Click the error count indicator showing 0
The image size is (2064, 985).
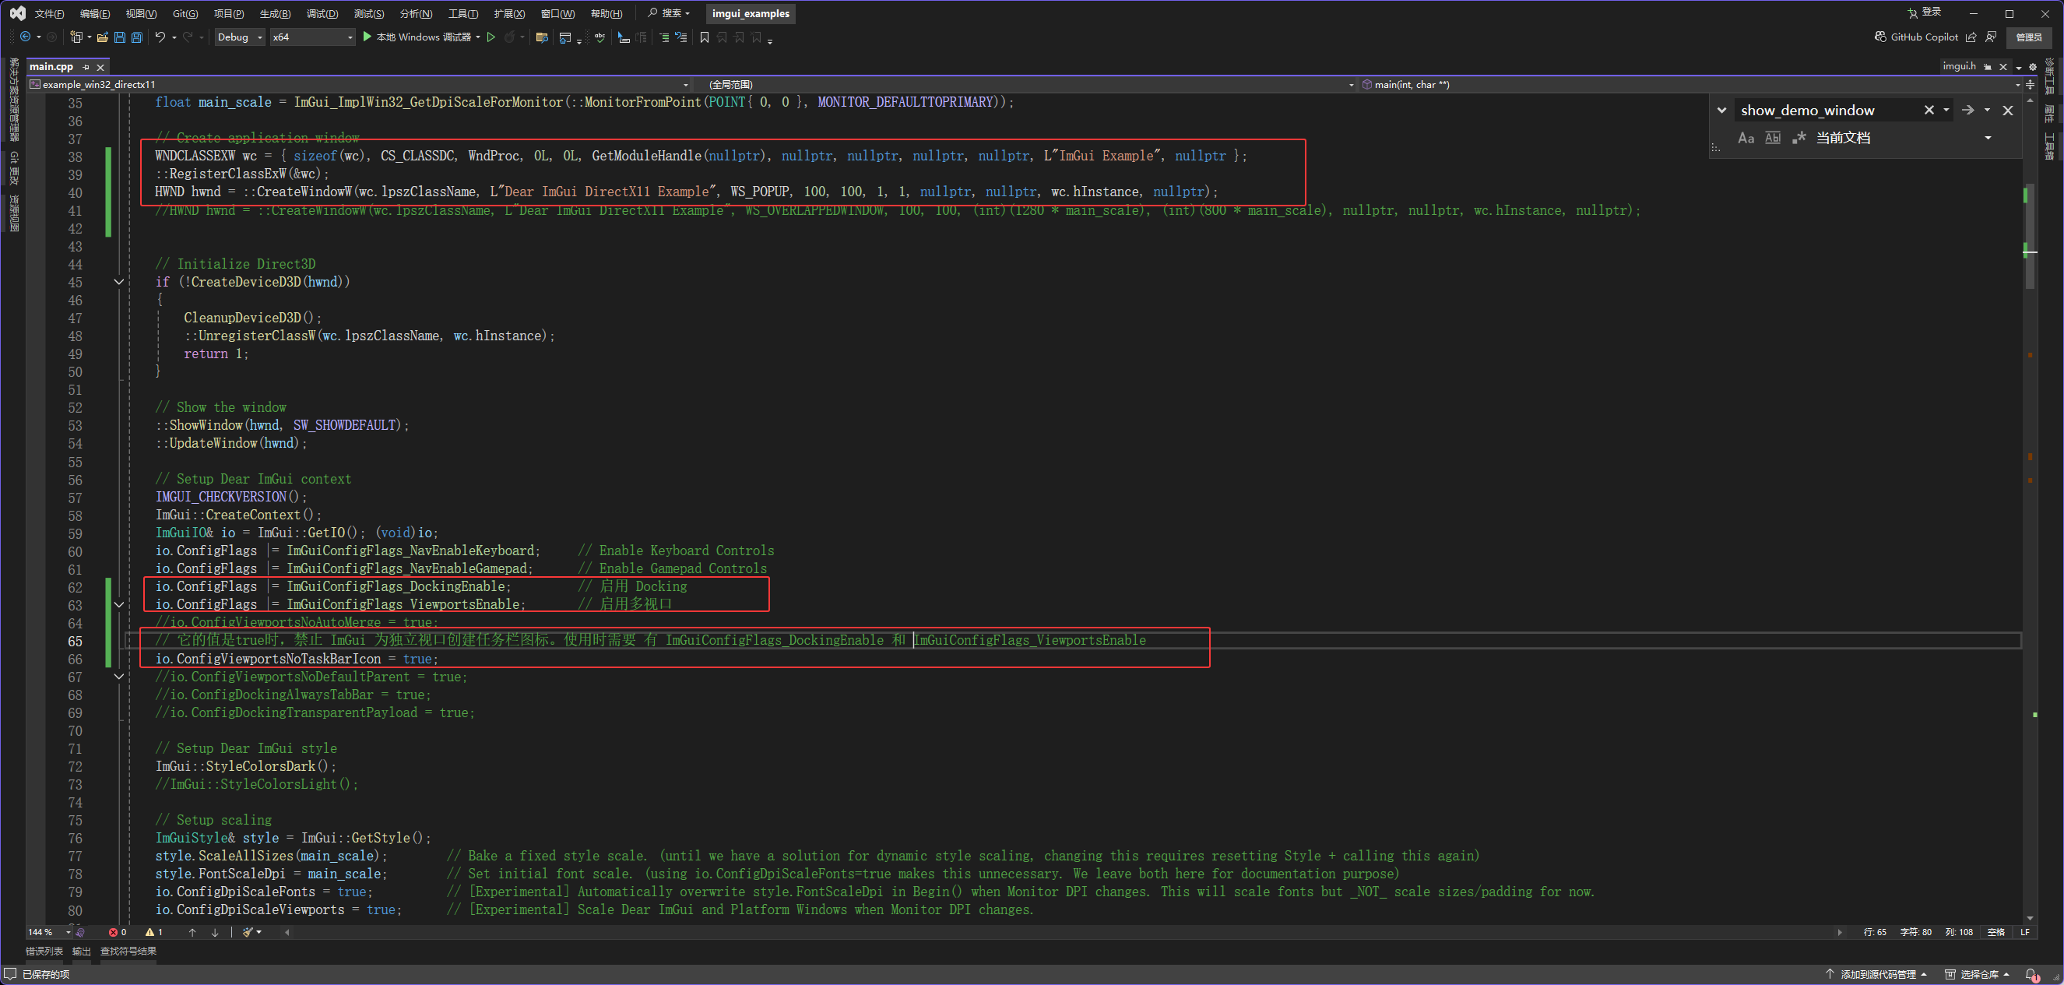pos(118,932)
